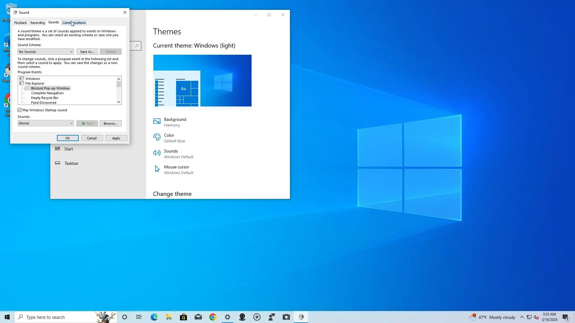Show hidden system tray icons chevron
Image resolution: width=575 pixels, height=323 pixels.
(522, 317)
